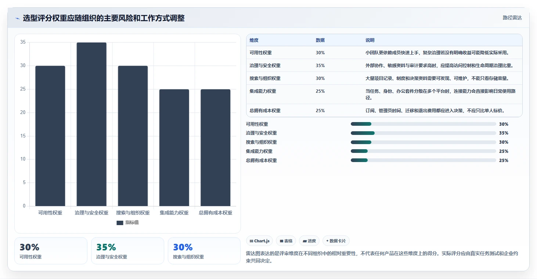The width and height of the screenshot is (537, 279).
Task: Click the 路径雷达 label in the header
Action: (x=512, y=18)
